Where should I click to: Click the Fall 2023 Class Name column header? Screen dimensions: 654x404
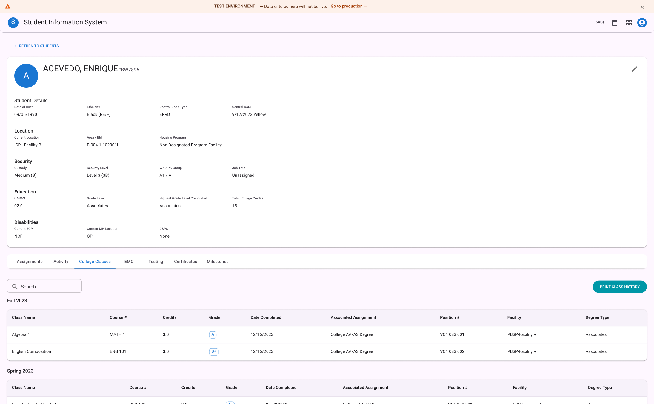[23, 317]
